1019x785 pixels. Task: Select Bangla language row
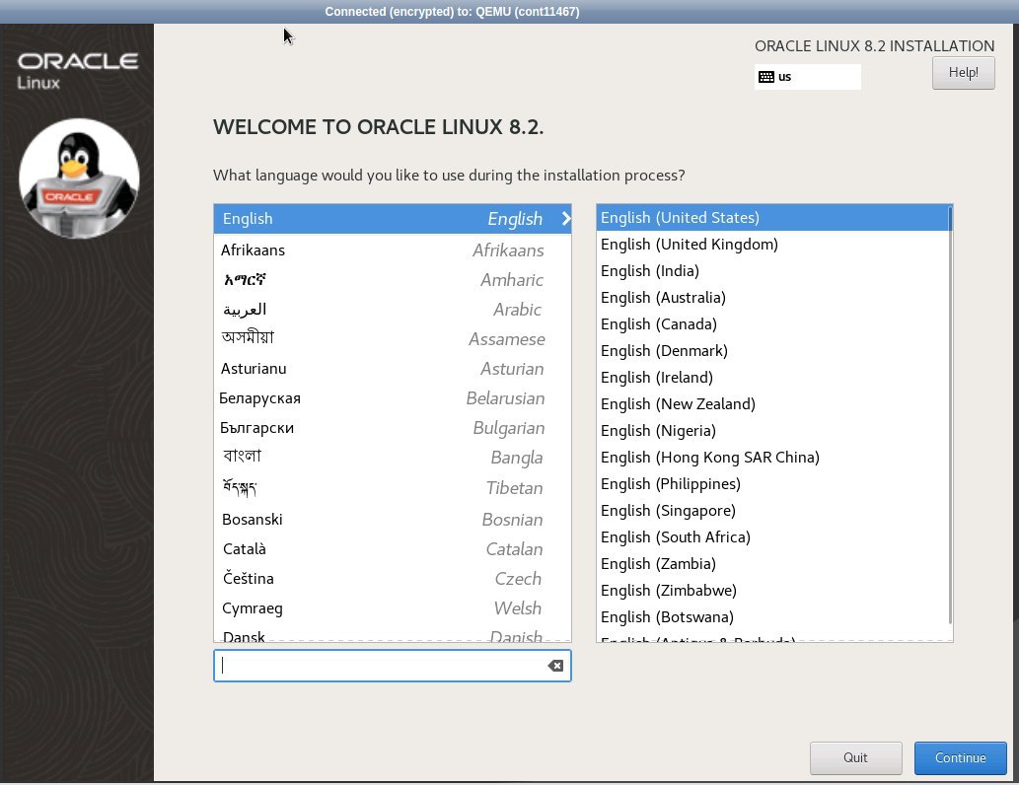tap(393, 458)
